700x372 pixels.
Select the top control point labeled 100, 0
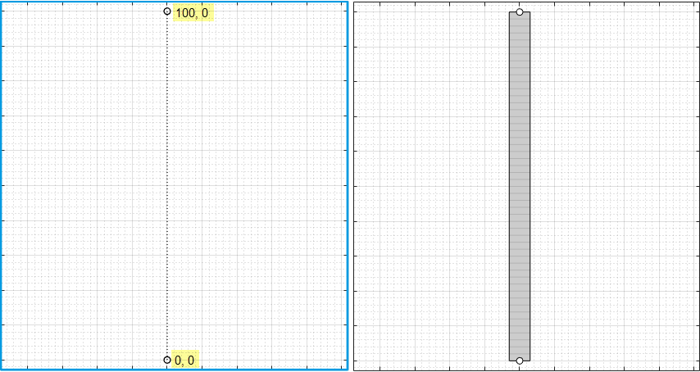pos(167,11)
